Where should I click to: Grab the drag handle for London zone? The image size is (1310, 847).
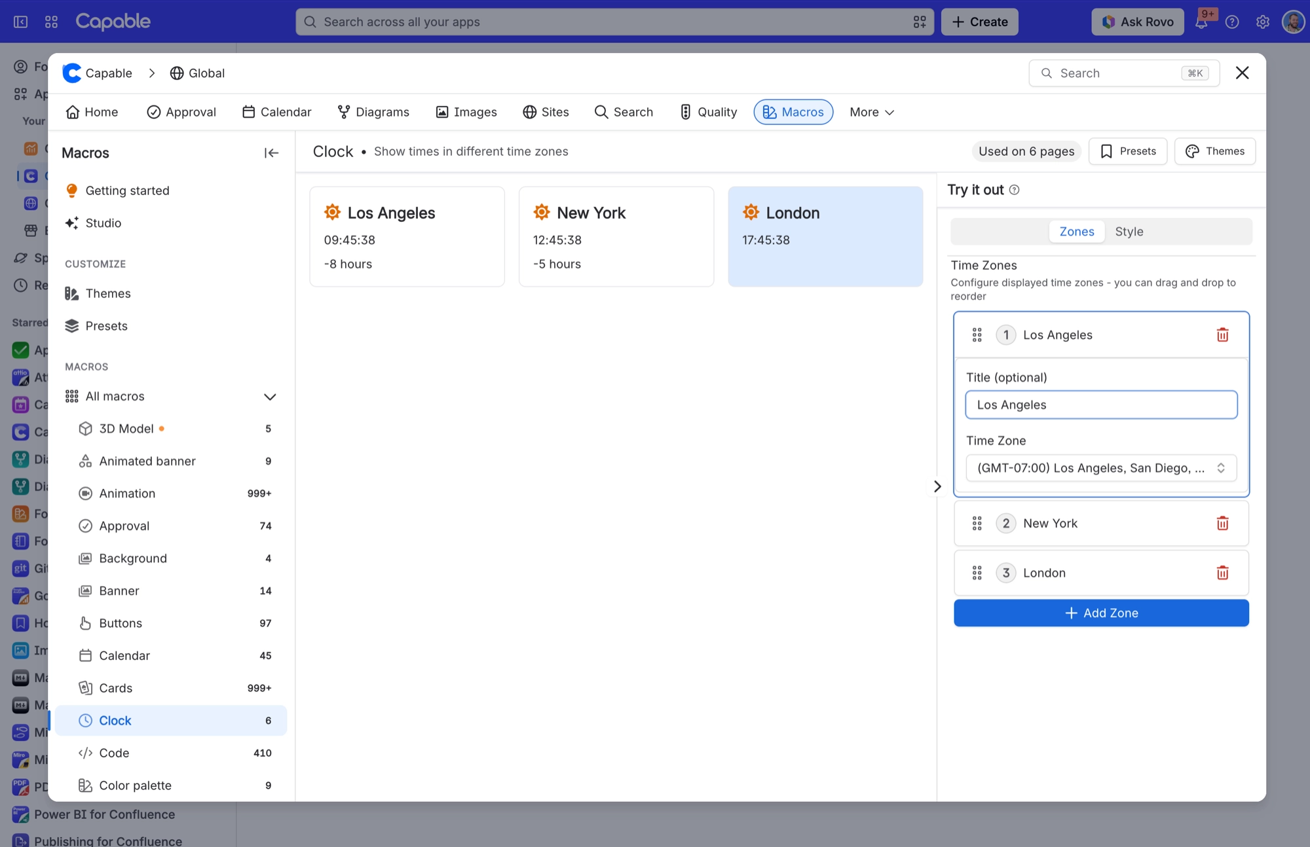tap(977, 573)
